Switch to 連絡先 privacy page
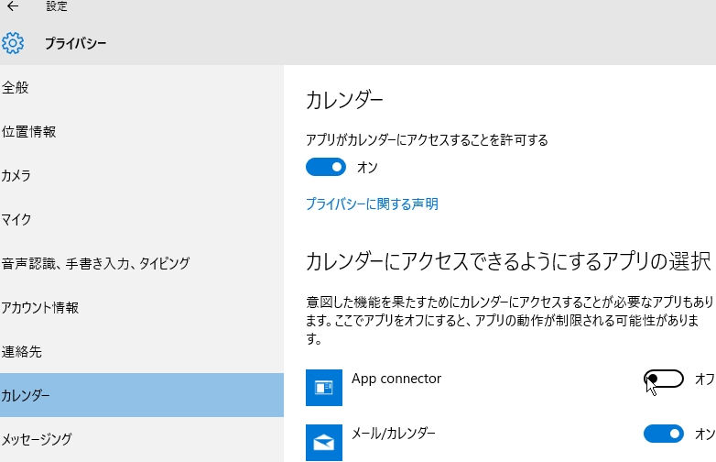 pos(22,352)
